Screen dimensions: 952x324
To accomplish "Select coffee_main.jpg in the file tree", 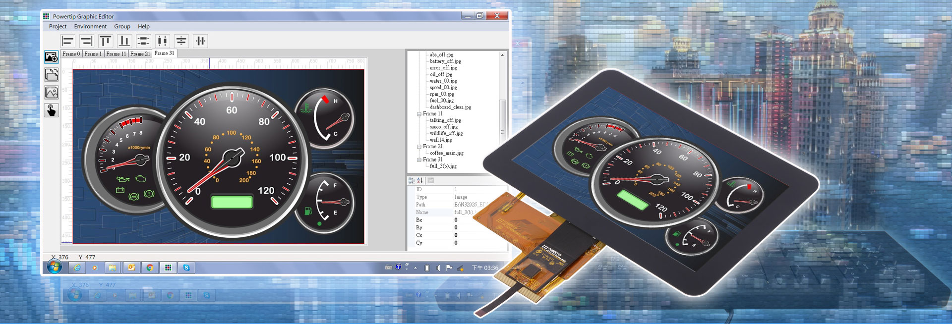I will pyautogui.click(x=446, y=153).
